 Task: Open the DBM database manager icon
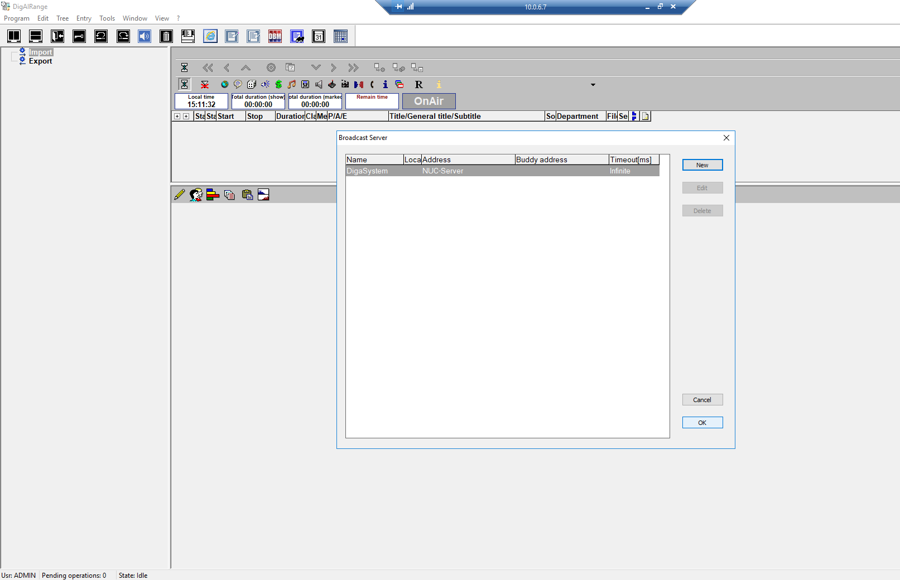(275, 36)
